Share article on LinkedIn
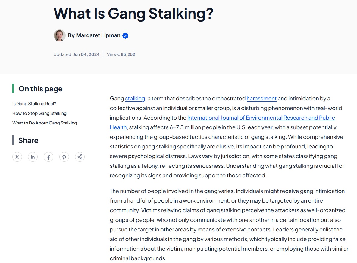Screen dimensions: 357x263 point(33,157)
